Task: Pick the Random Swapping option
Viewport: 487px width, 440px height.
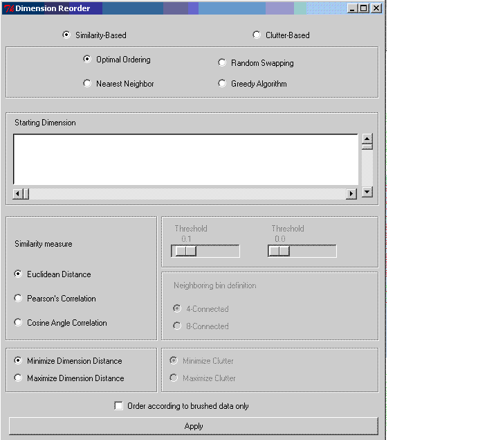Action: [222, 63]
